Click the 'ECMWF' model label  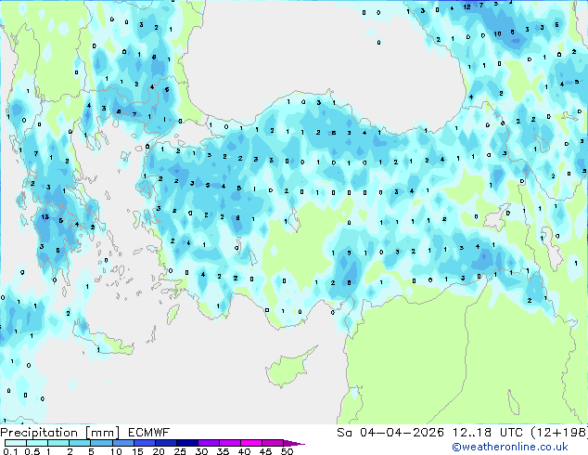click(x=149, y=433)
